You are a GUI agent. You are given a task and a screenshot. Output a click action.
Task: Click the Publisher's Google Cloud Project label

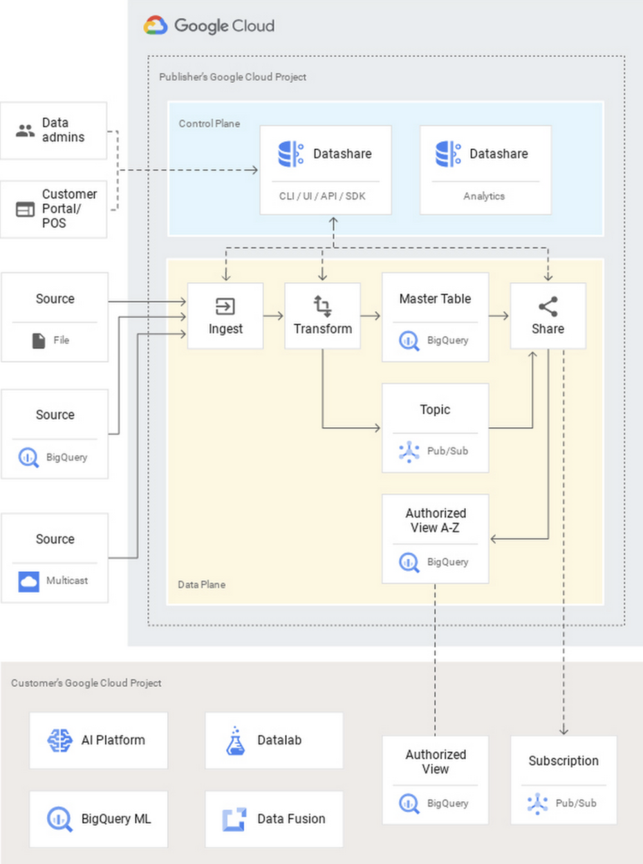233,77
